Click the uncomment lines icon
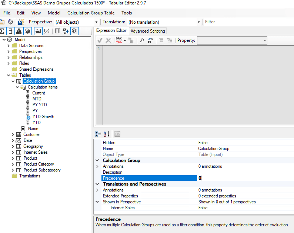This screenshot has width=294, height=233. [x=170, y=40]
